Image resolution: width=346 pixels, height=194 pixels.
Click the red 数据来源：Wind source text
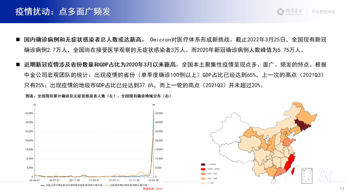pos(152,189)
